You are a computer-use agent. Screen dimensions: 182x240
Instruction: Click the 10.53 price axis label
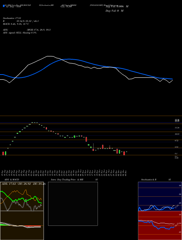(x=177, y=134)
